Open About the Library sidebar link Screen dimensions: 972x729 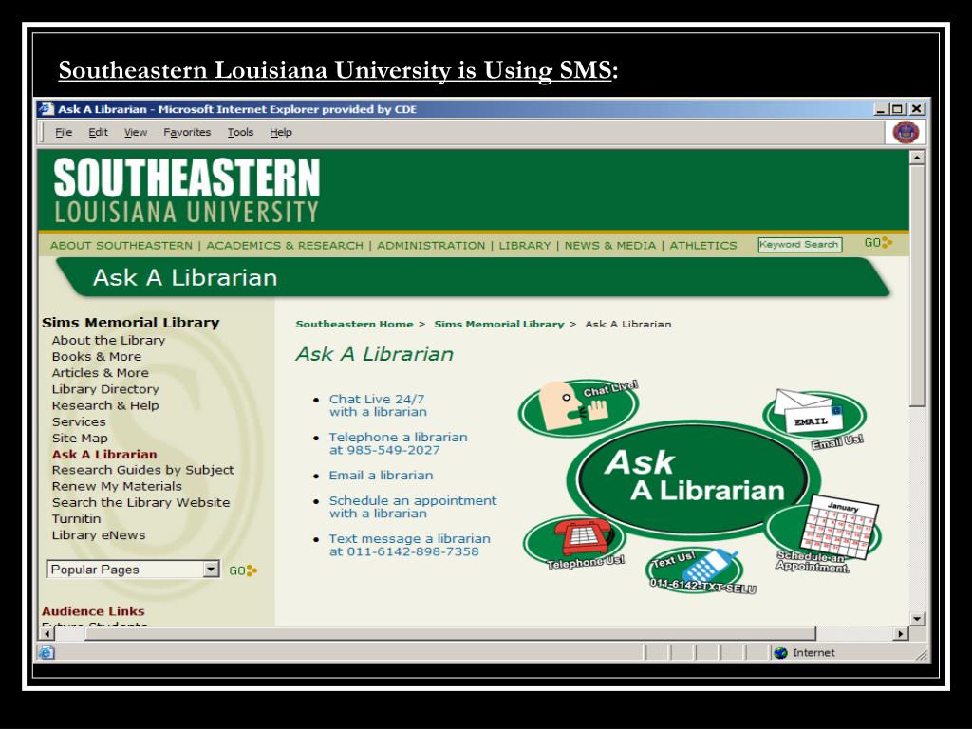coord(108,341)
